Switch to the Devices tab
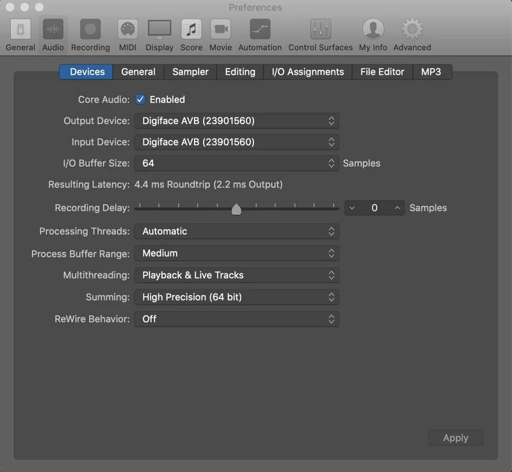Screen dimensions: 512x472 click(86, 72)
